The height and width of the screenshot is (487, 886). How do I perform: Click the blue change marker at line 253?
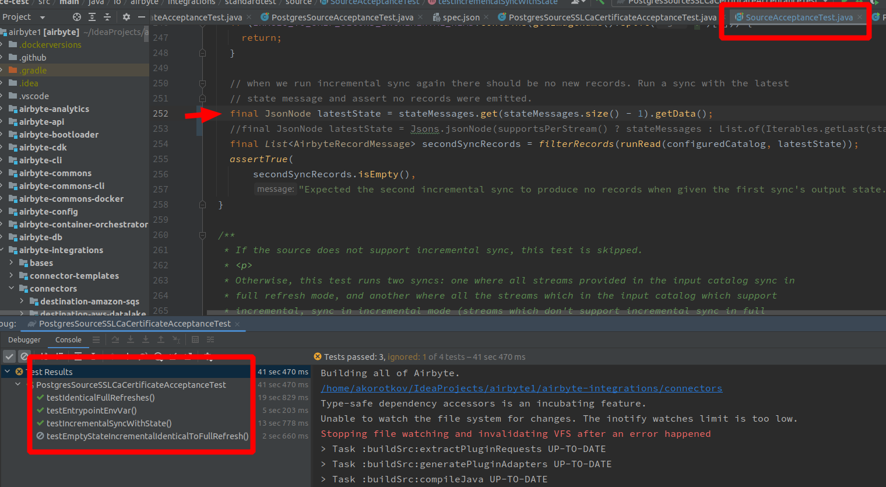pyautogui.click(x=200, y=129)
